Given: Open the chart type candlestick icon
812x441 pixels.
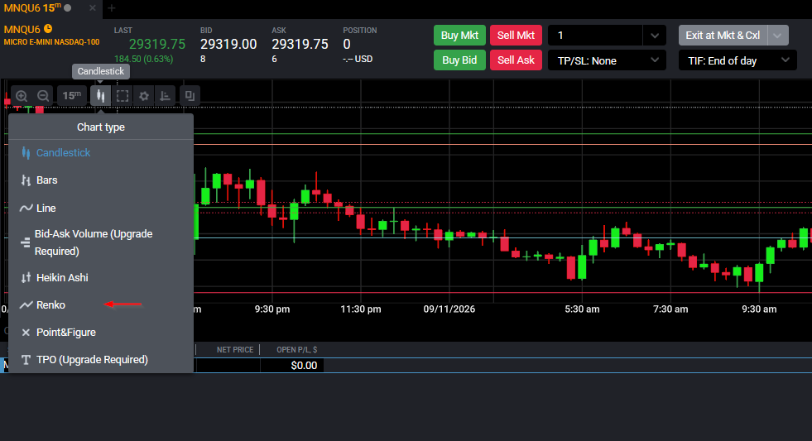Looking at the screenshot, I should (x=100, y=96).
